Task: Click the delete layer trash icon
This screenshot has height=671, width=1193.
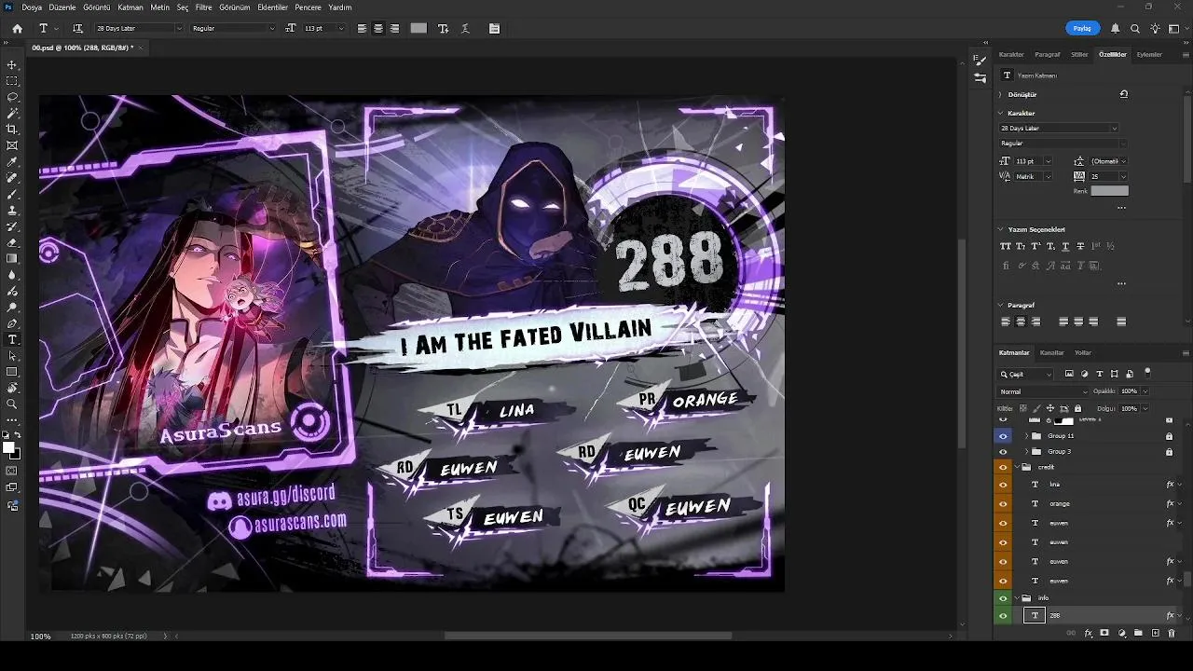Action: pyautogui.click(x=1172, y=634)
